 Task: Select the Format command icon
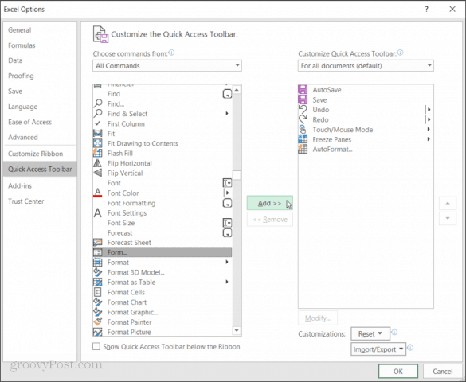click(98, 262)
